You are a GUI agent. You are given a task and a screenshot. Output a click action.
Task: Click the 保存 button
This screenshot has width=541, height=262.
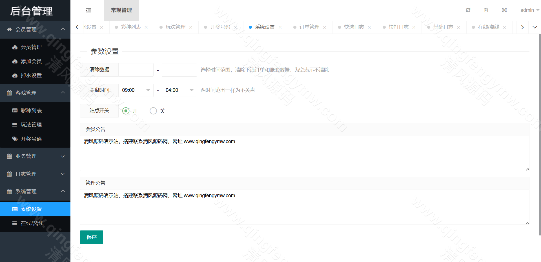click(91, 237)
